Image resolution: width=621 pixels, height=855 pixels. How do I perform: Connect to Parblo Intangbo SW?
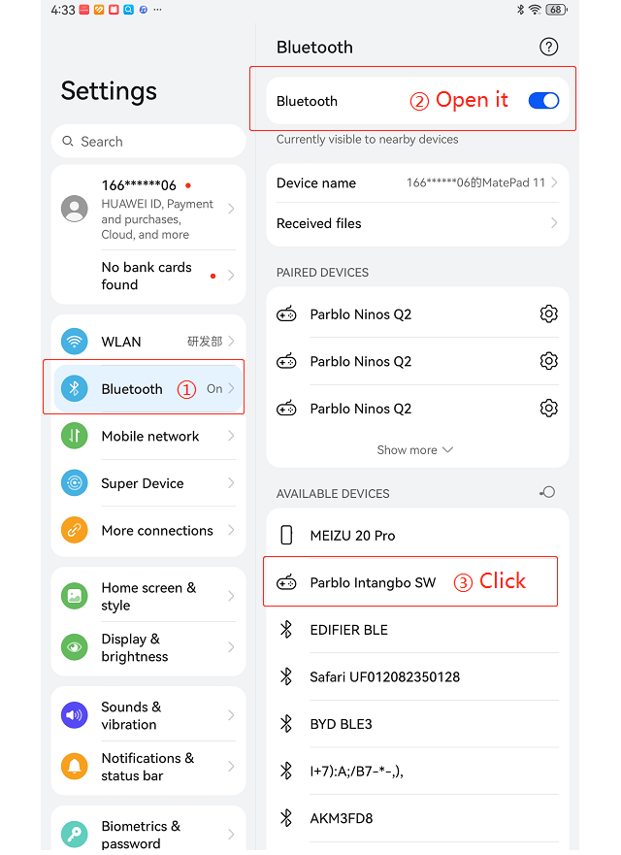(417, 582)
